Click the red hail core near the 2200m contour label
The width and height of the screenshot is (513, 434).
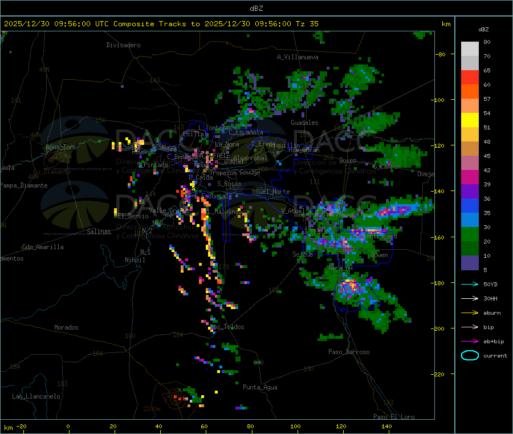coord(180,399)
